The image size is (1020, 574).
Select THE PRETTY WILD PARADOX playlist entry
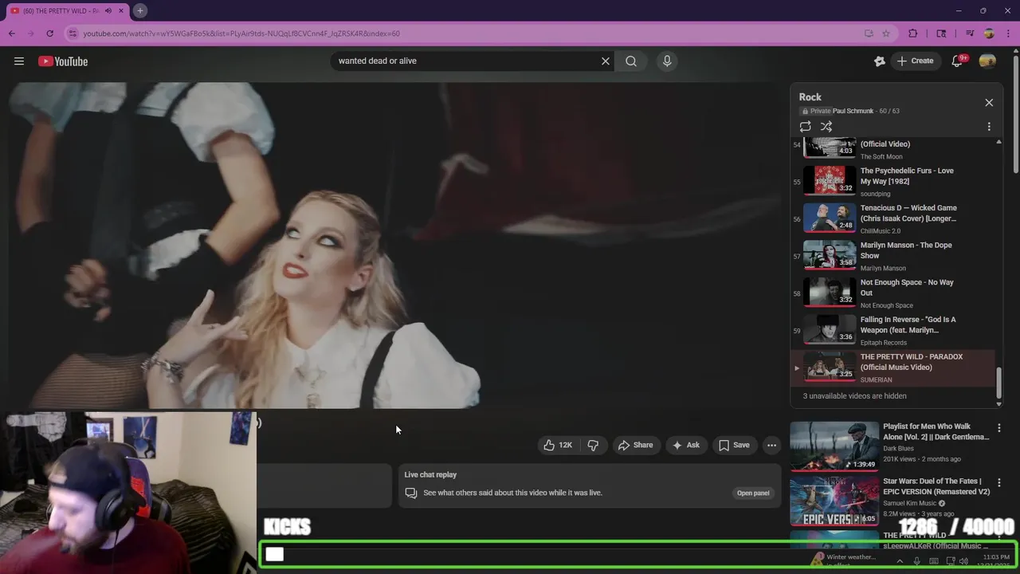(892, 368)
